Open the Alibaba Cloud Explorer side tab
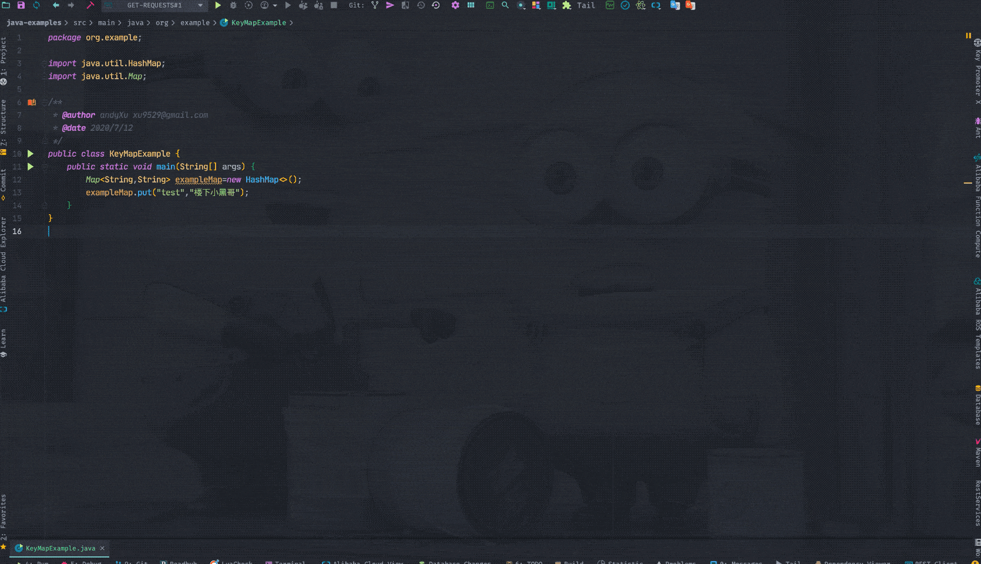Screen dimensions: 981x564 pos(4,264)
